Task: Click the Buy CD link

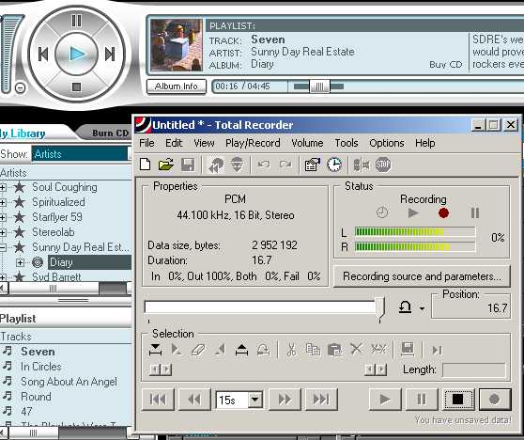Action: [445, 64]
